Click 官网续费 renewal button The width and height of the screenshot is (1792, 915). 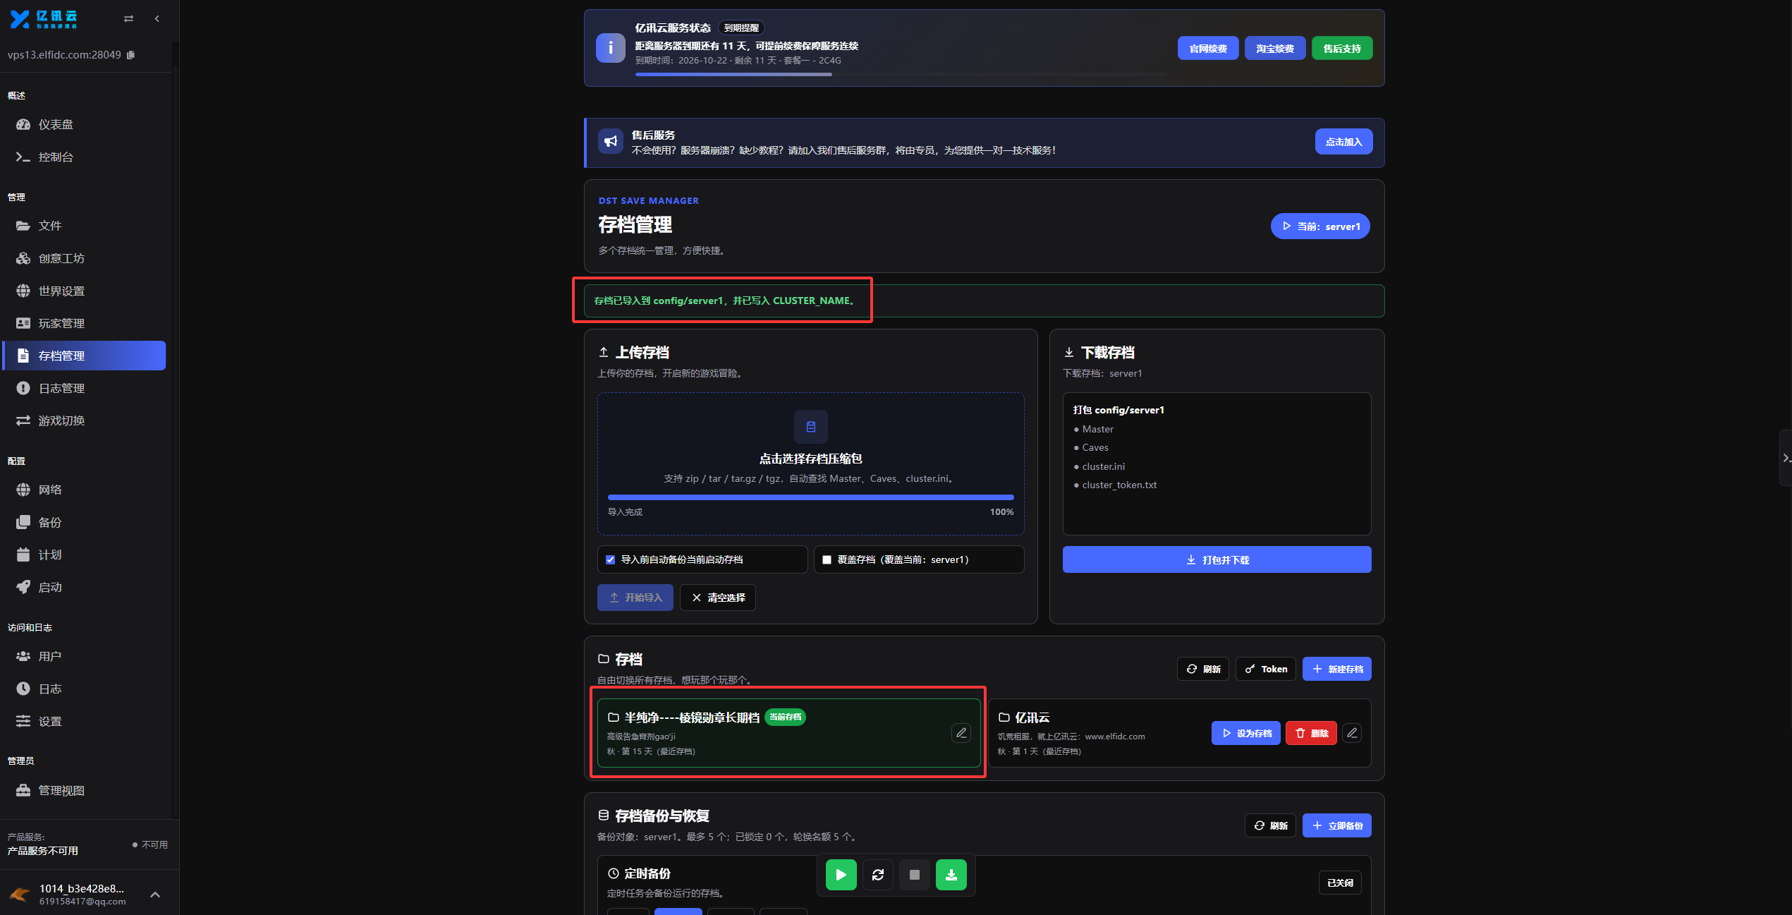tap(1208, 49)
